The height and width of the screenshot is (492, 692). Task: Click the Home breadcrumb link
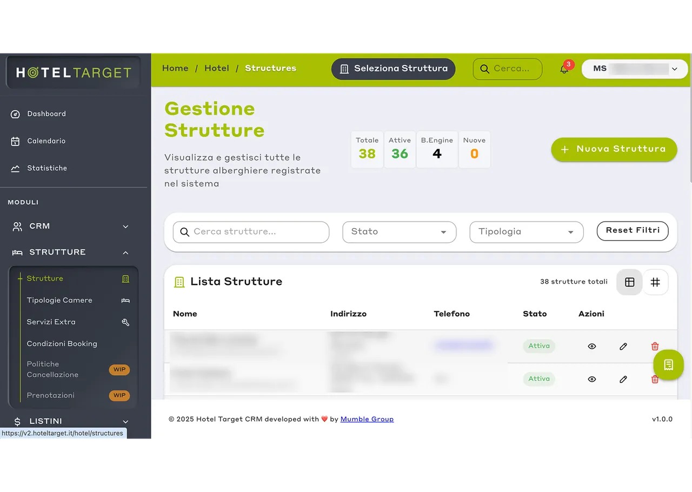(175, 68)
